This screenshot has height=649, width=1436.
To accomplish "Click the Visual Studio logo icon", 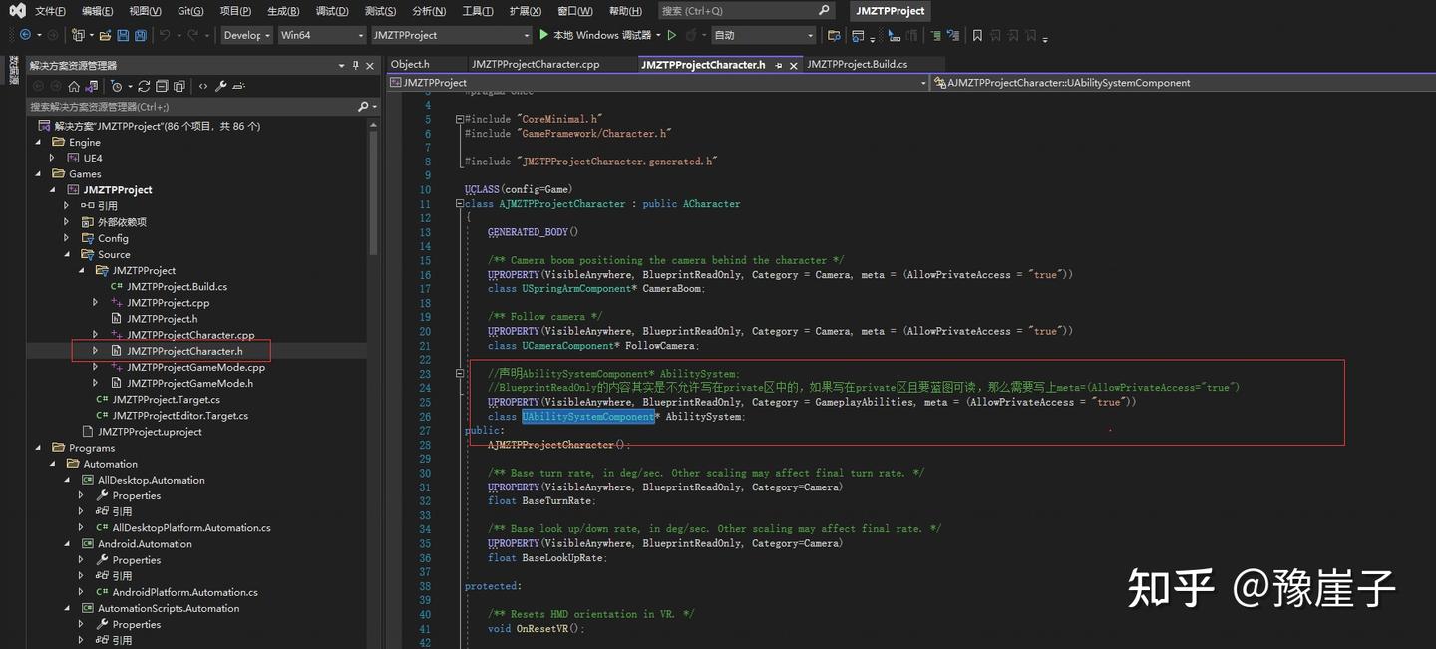I will [x=18, y=11].
